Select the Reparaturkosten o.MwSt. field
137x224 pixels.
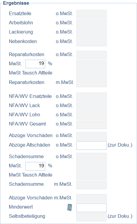tap(92, 55)
